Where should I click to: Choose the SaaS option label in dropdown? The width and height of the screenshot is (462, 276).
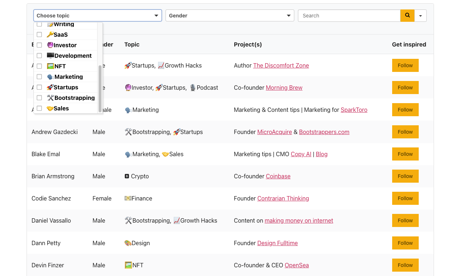(x=61, y=34)
